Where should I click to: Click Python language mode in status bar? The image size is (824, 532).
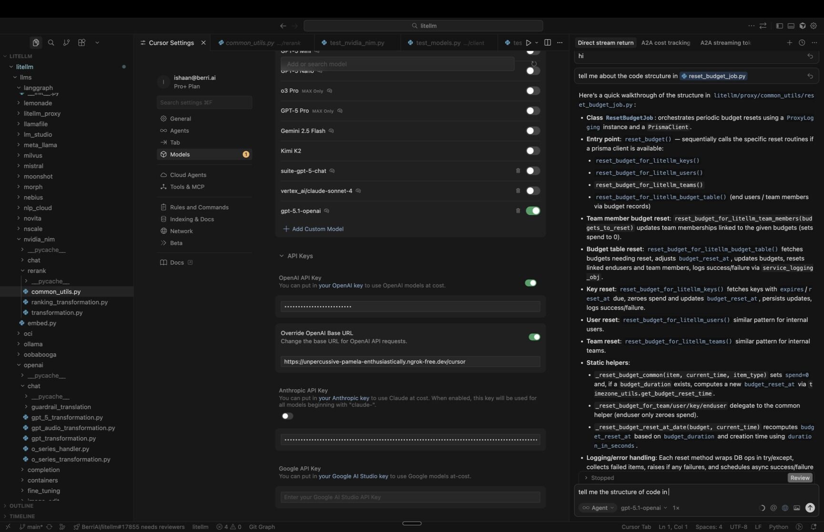[x=778, y=527]
